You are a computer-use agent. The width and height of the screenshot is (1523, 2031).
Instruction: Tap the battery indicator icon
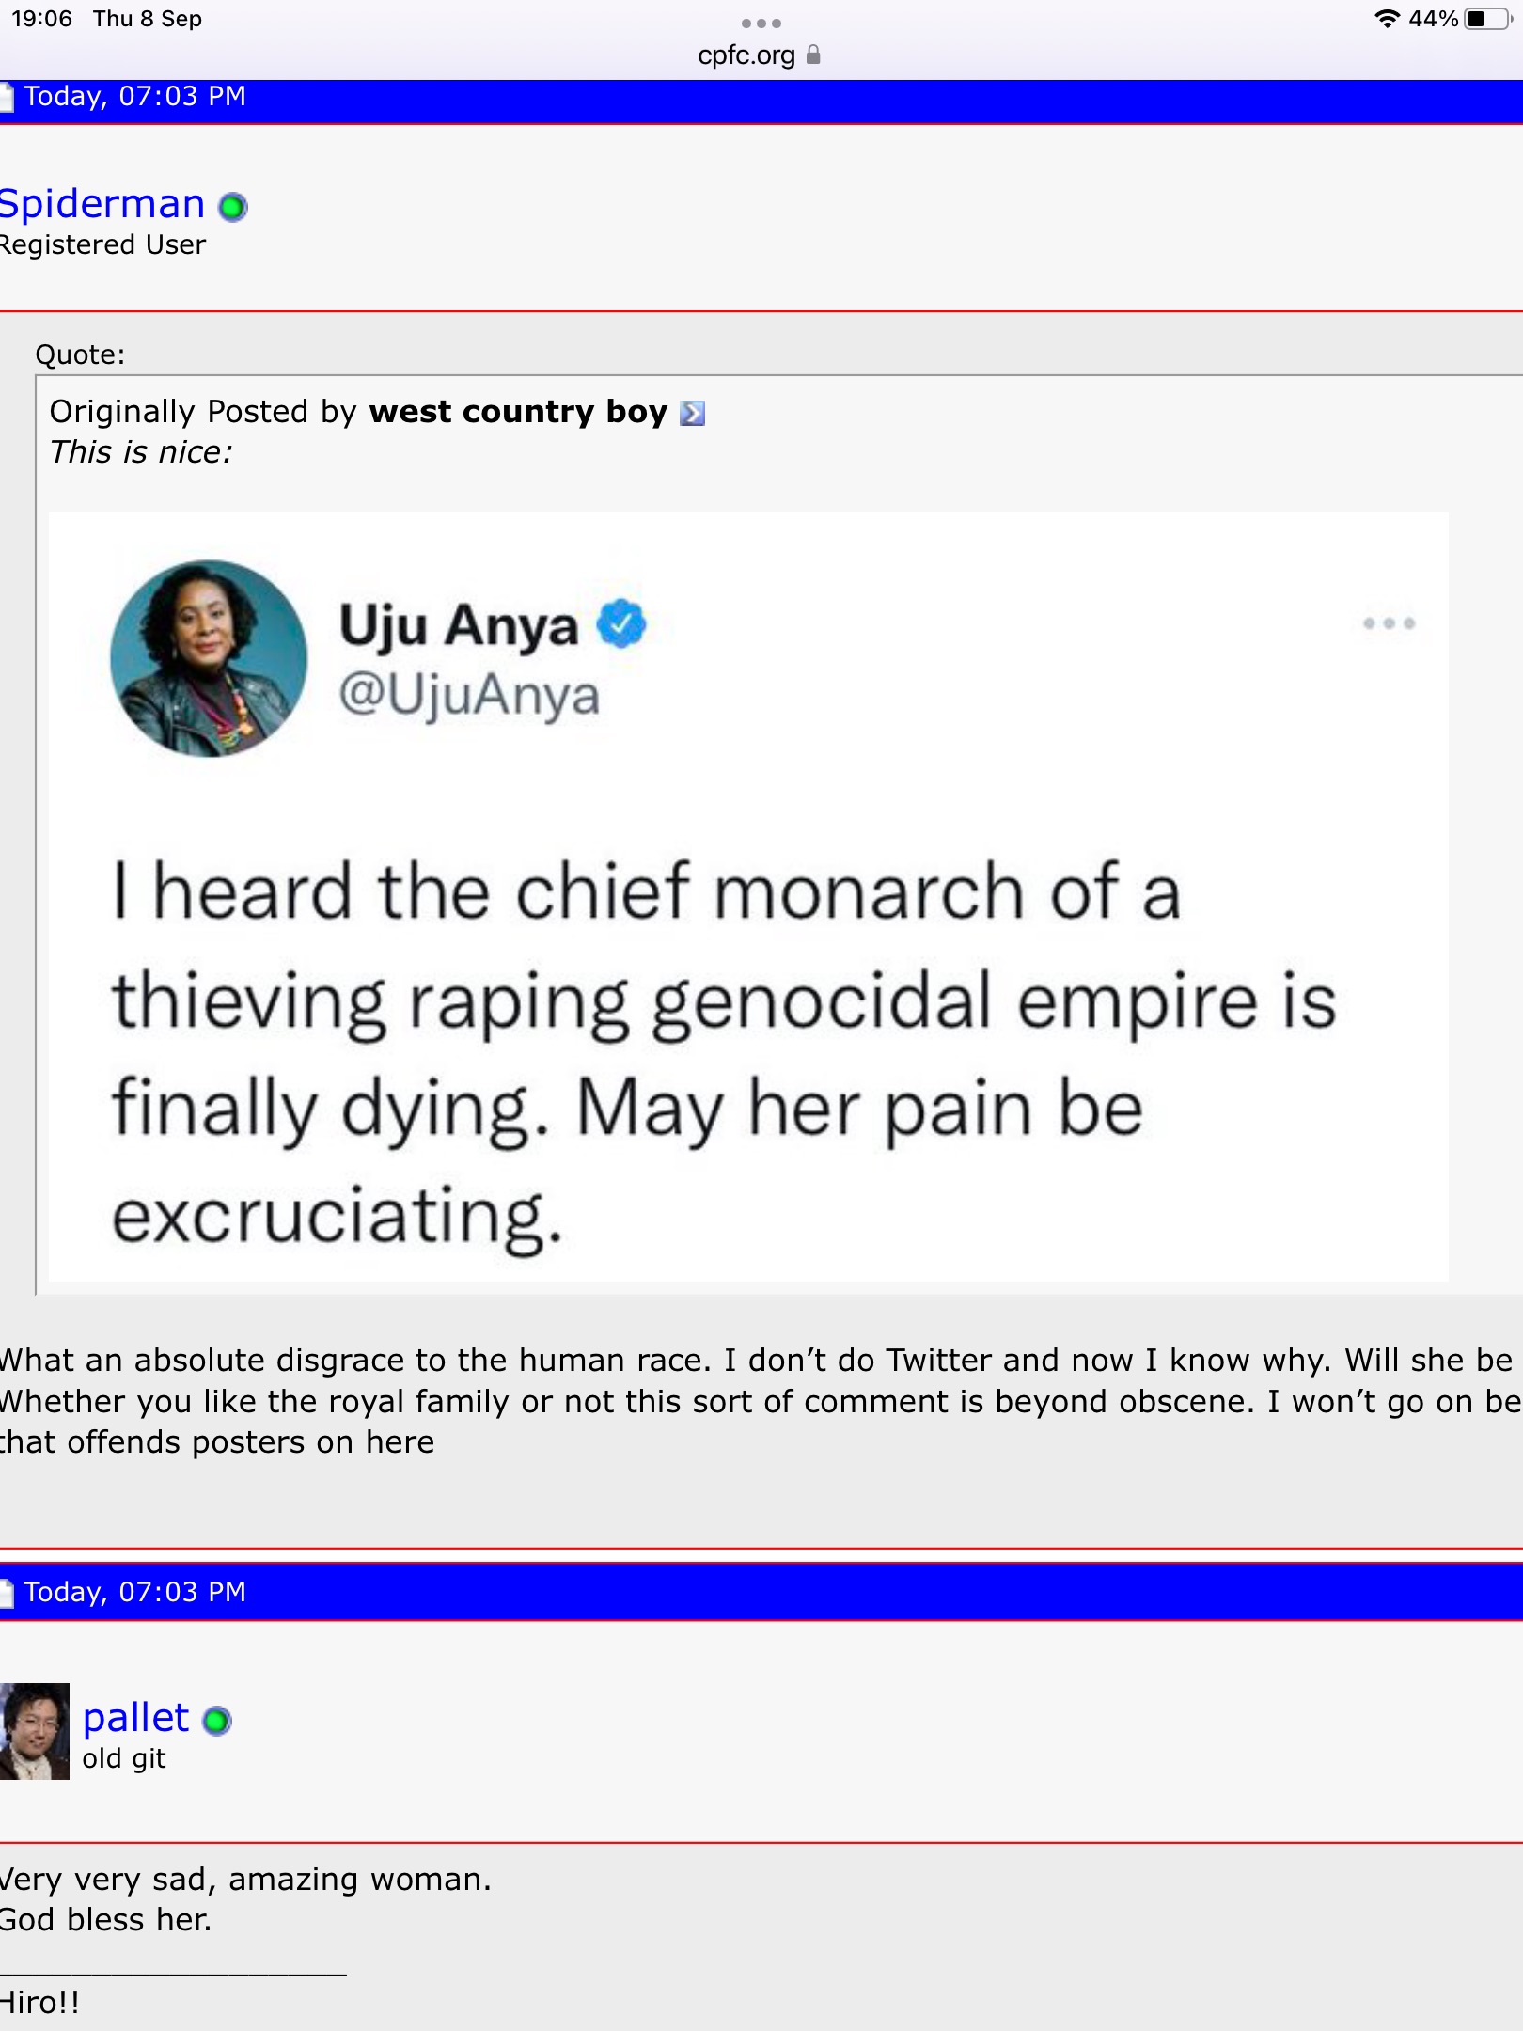(x=1489, y=19)
